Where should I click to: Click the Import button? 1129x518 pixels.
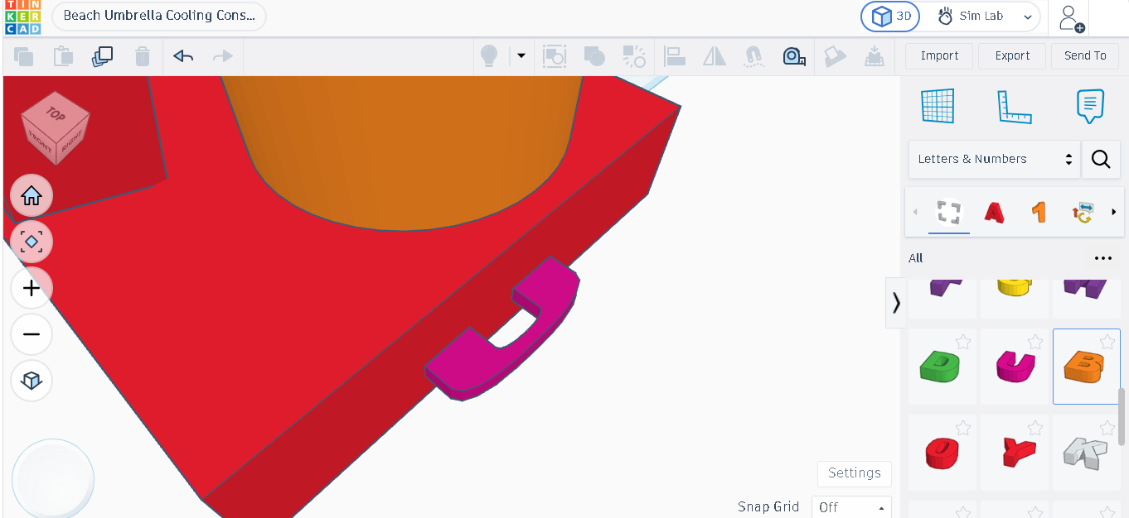pos(939,56)
